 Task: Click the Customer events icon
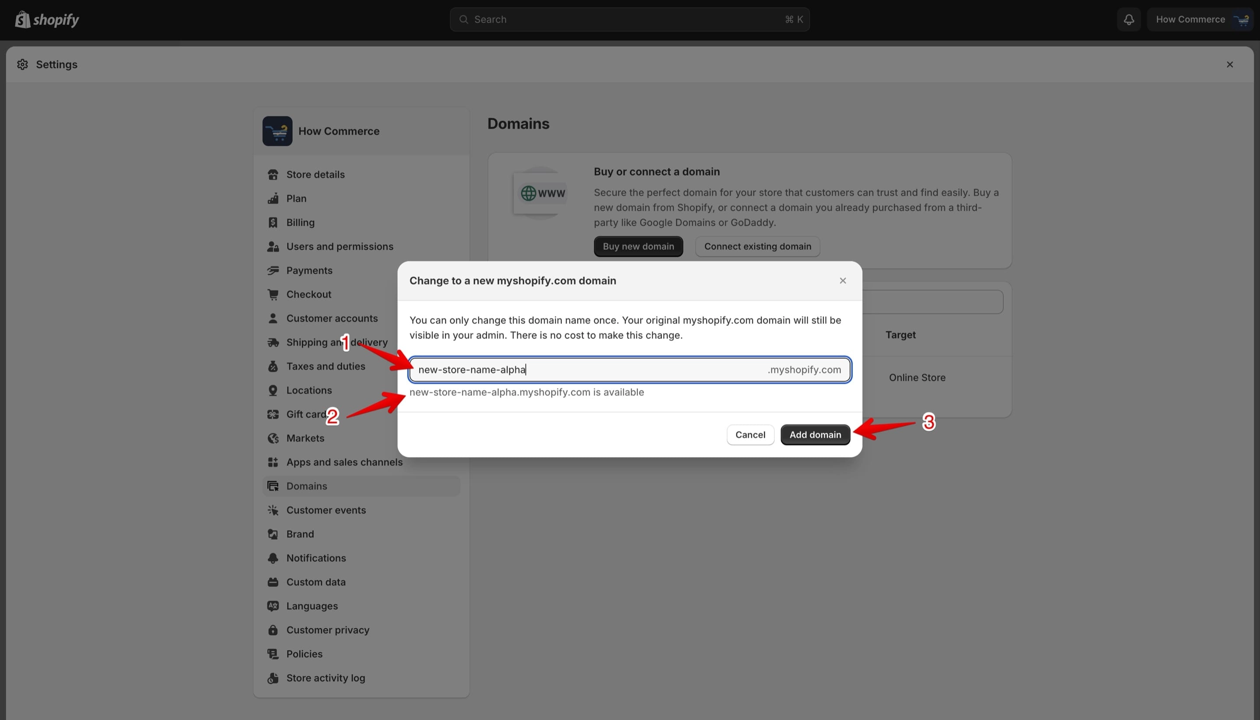coord(273,510)
